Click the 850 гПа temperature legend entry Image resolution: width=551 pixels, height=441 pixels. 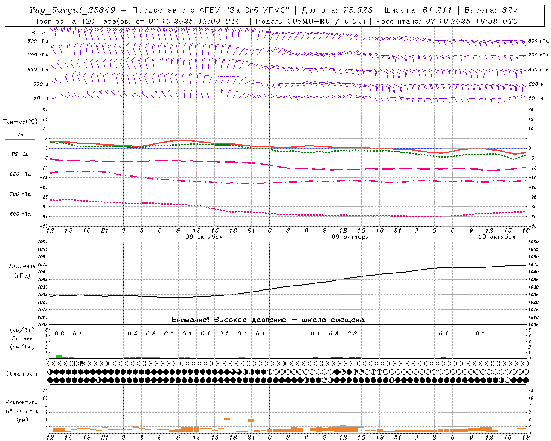pyautogui.click(x=20, y=174)
